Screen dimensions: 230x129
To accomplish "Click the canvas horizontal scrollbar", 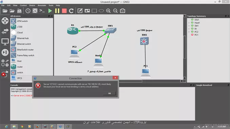I will click(131, 81).
